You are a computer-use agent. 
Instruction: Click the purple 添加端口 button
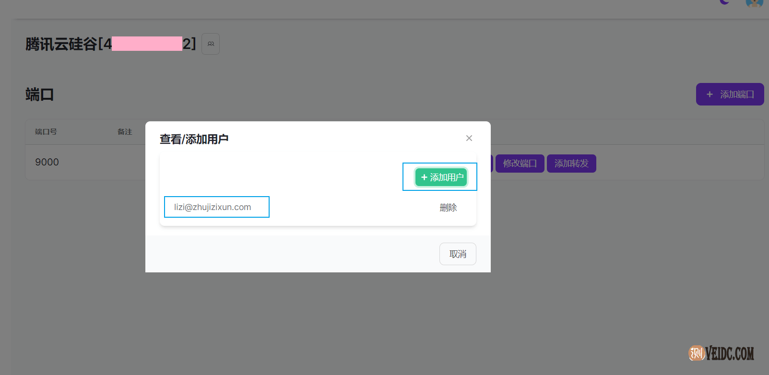730,94
